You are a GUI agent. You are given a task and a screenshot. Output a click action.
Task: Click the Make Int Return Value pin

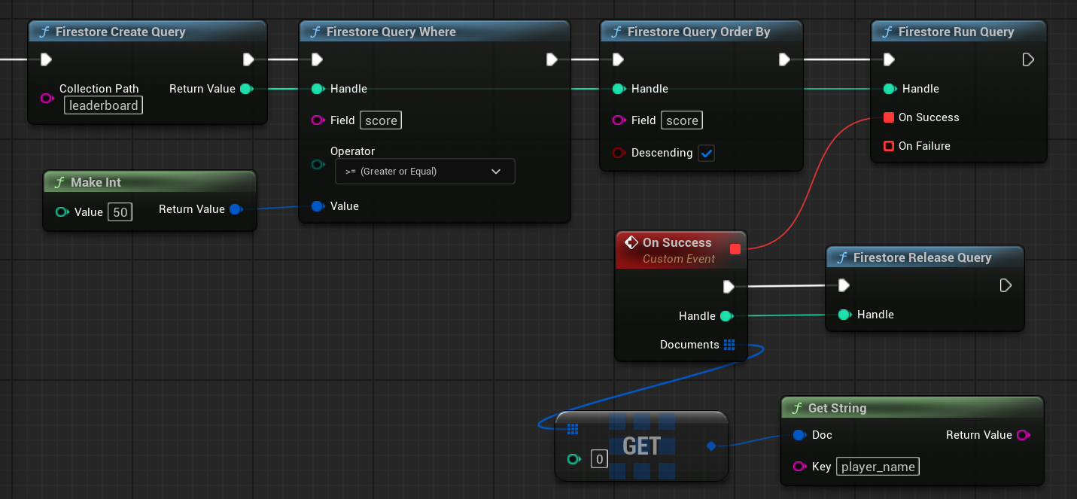click(236, 209)
